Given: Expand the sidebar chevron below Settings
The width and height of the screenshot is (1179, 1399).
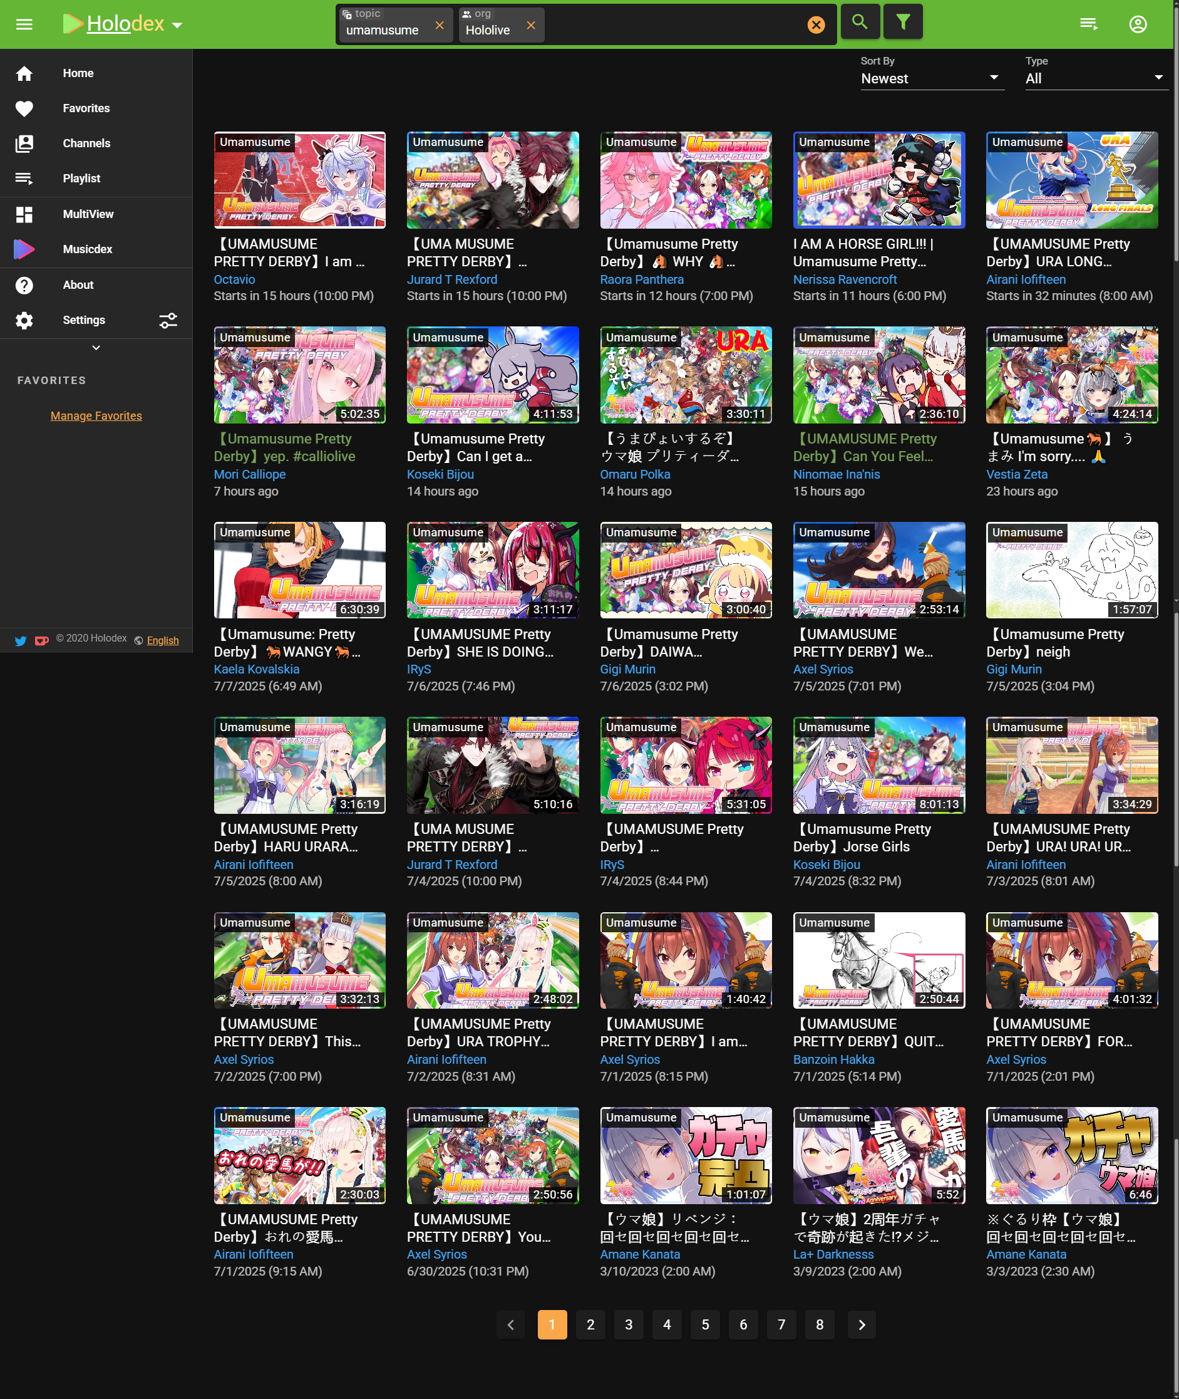Looking at the screenshot, I should click(96, 348).
